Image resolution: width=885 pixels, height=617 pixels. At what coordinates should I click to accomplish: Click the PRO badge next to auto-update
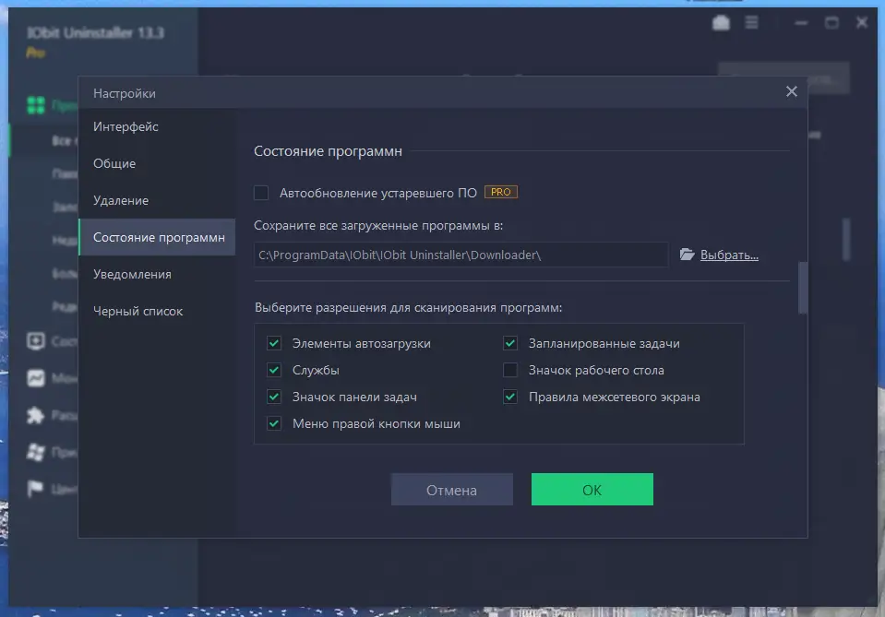[500, 192]
